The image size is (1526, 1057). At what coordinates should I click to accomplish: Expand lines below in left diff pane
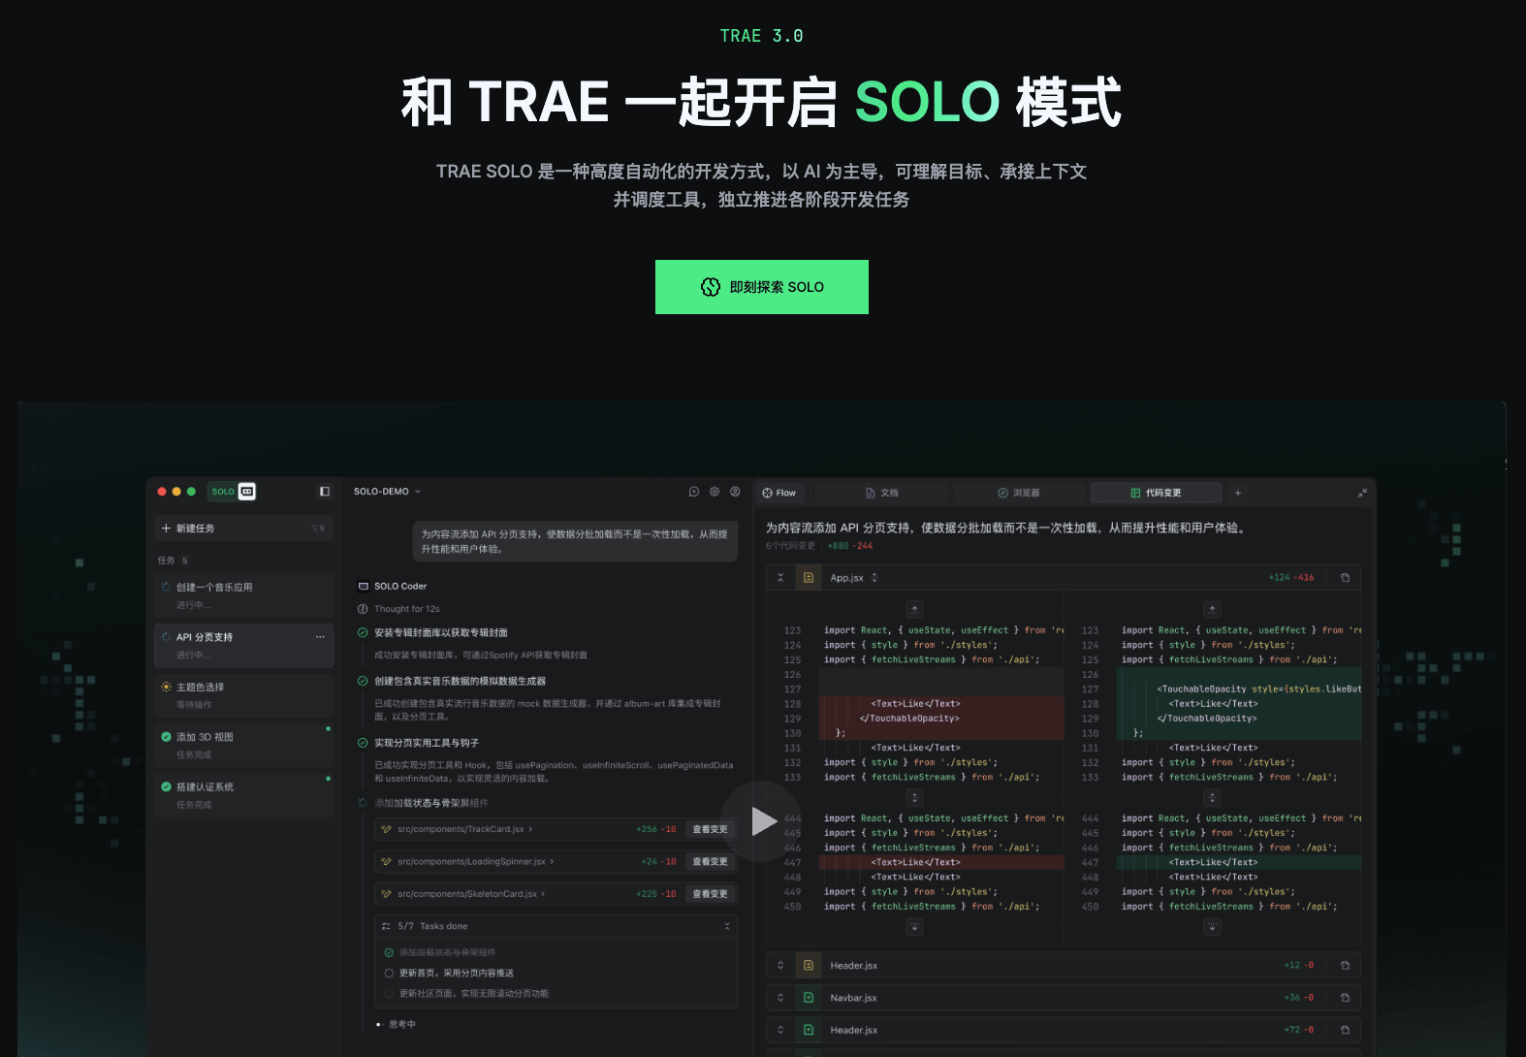tap(914, 927)
